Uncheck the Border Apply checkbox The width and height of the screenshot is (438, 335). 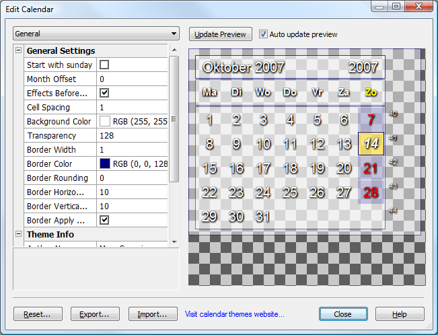point(104,220)
